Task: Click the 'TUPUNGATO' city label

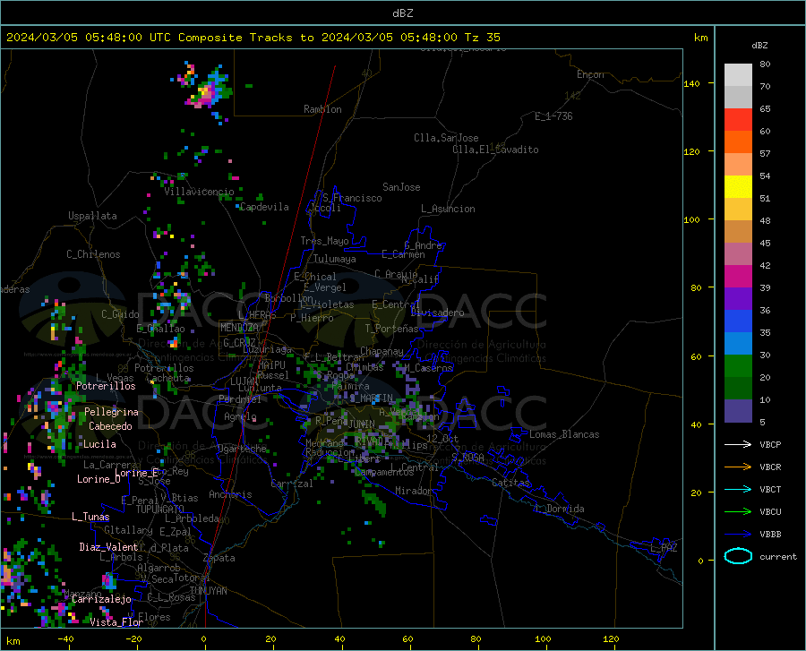Action: [160, 510]
